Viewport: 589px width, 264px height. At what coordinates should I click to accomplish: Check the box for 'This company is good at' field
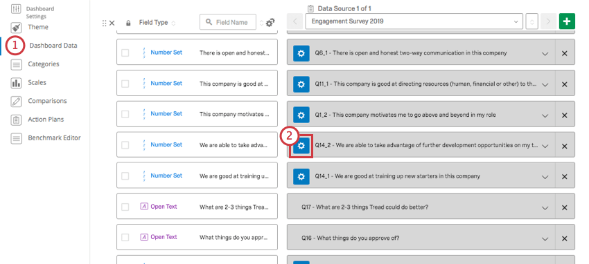(125, 84)
